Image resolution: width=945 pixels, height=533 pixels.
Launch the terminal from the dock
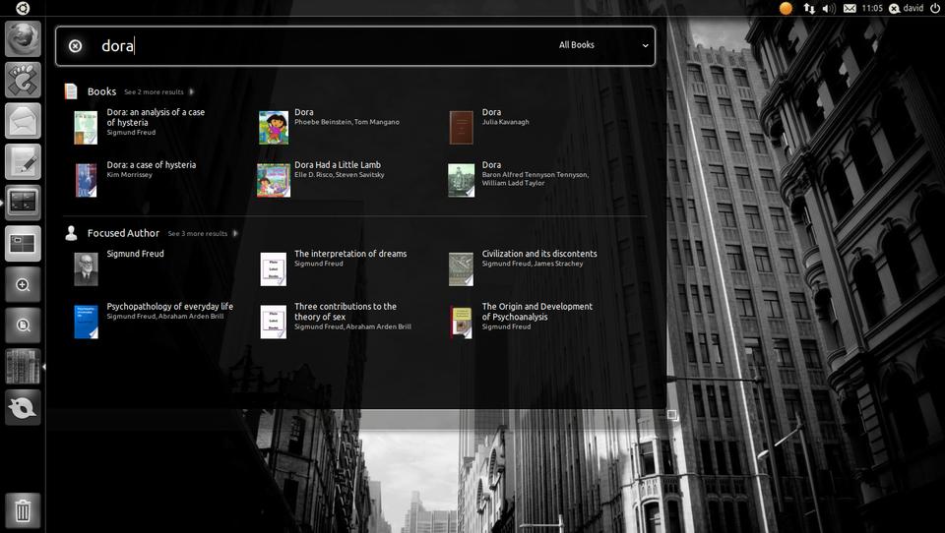[23, 203]
